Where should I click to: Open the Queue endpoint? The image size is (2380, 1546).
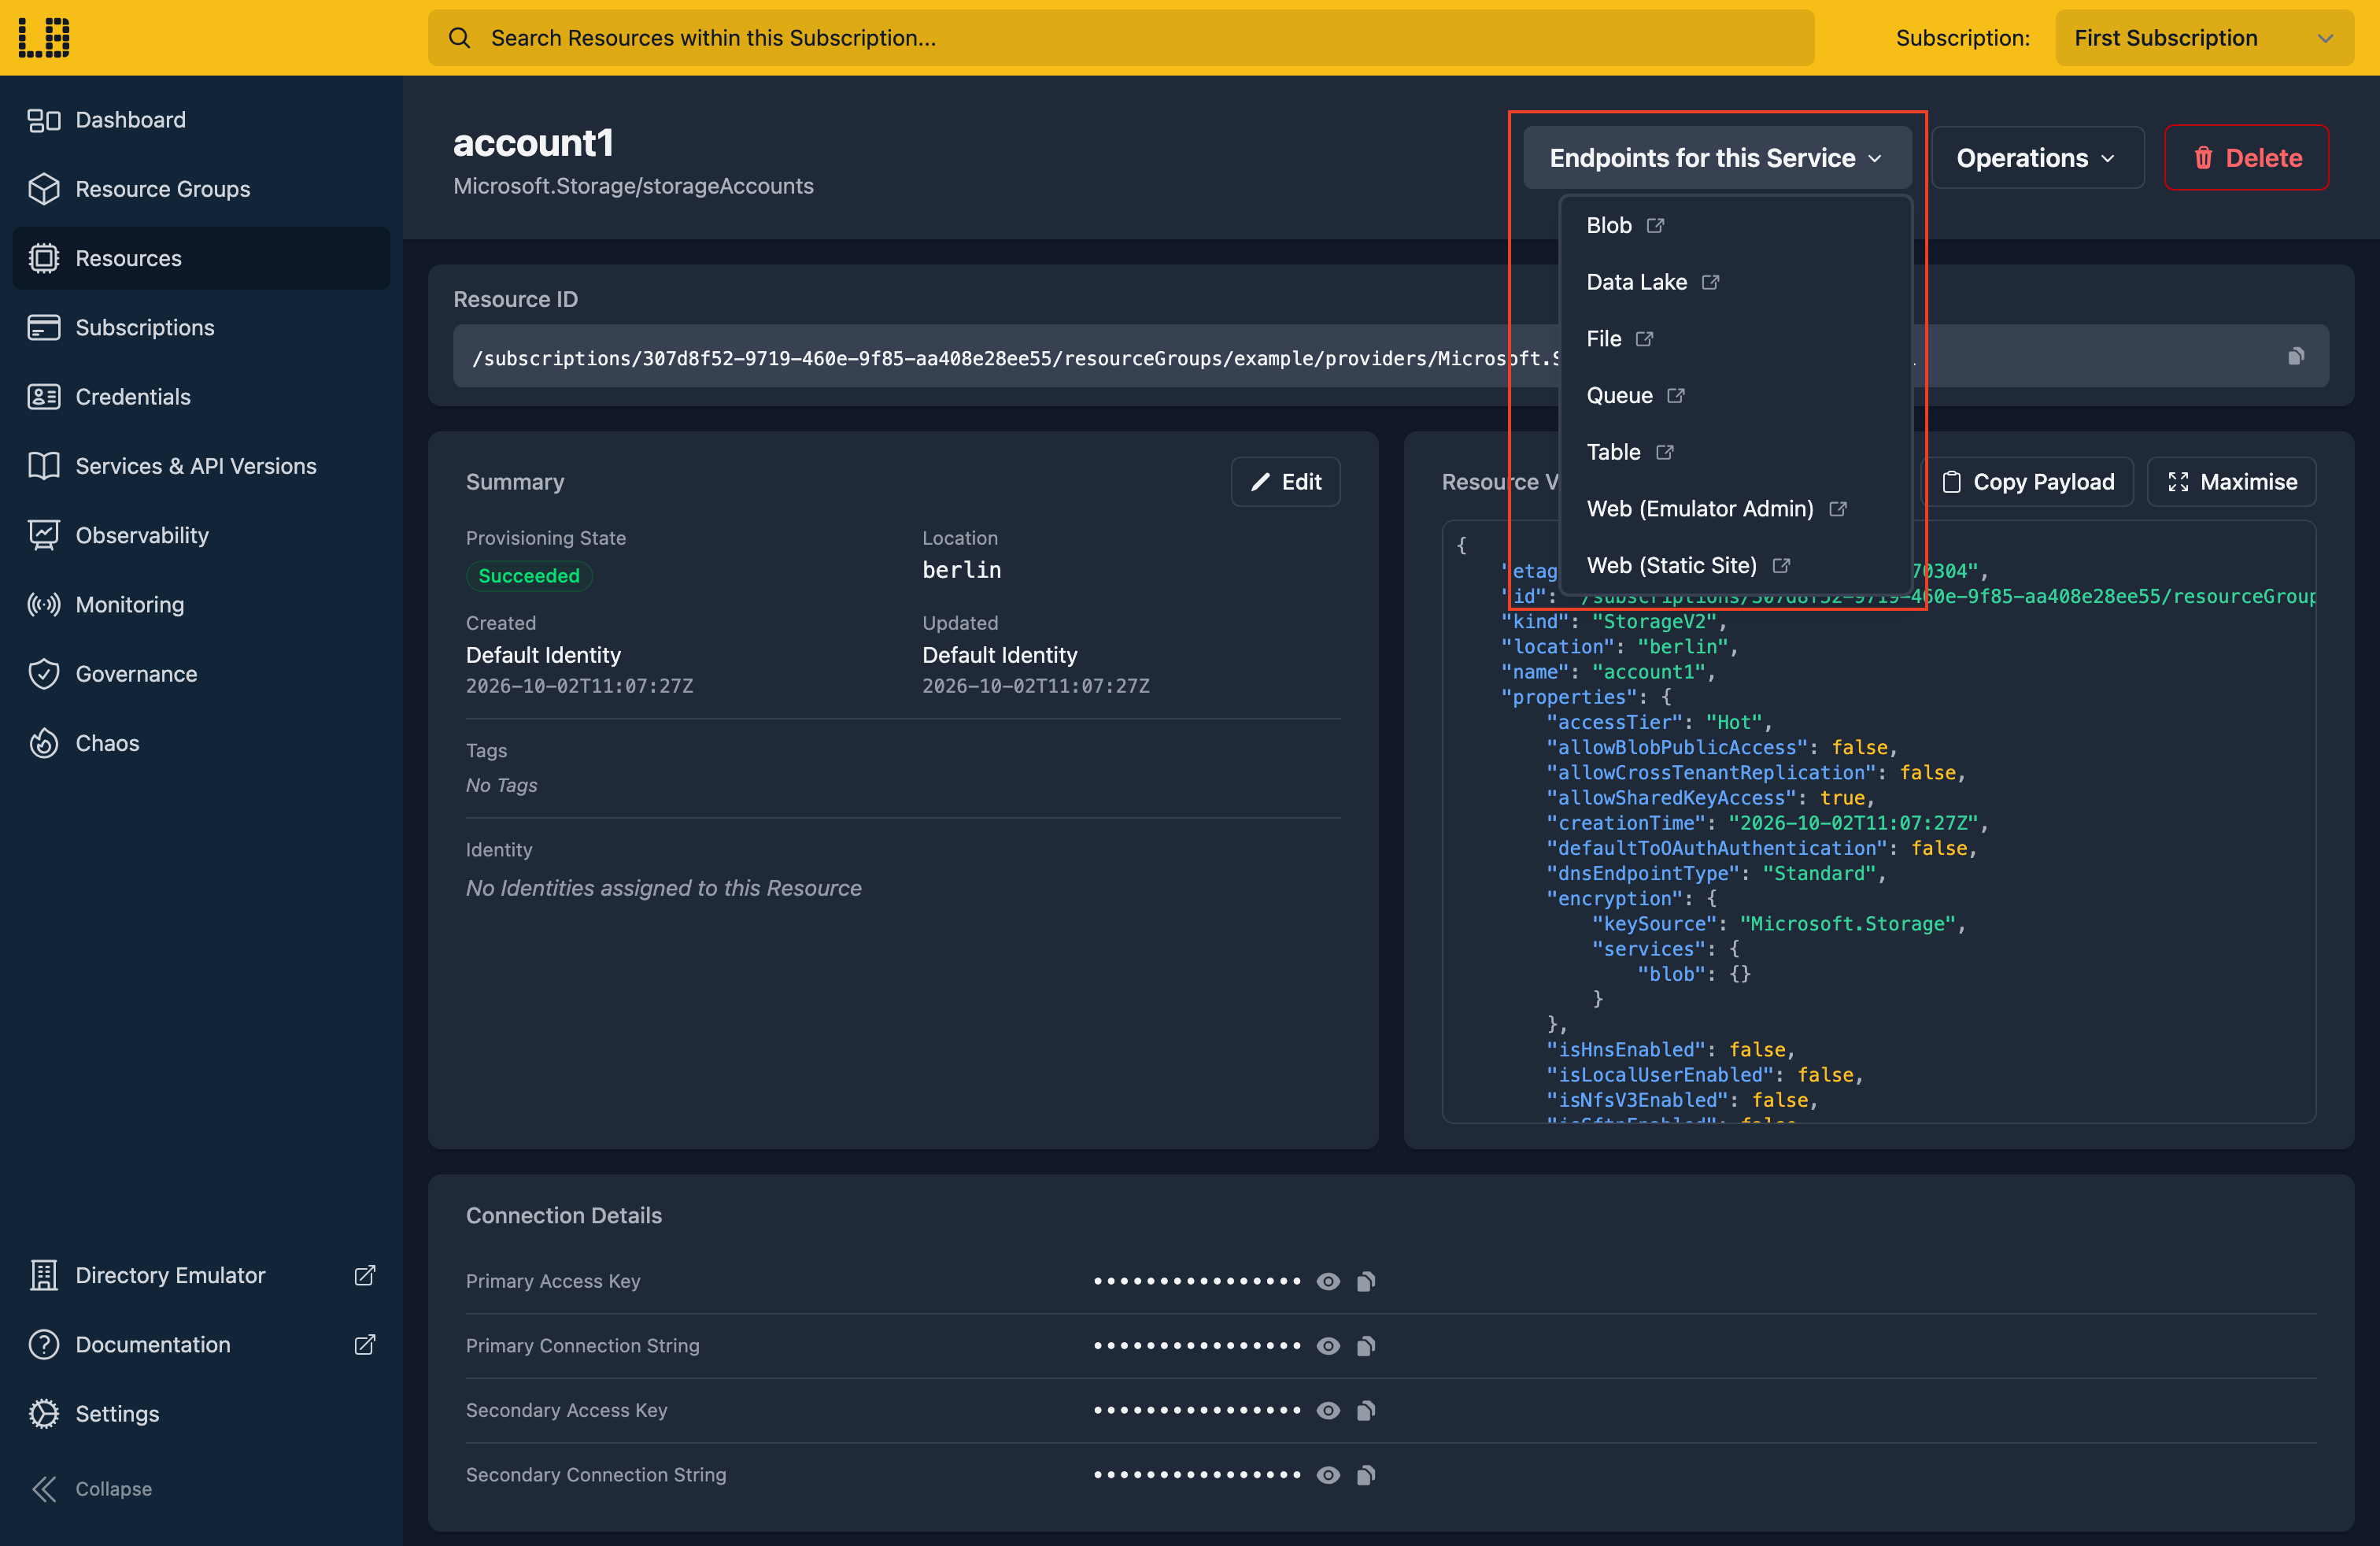(x=1735, y=395)
